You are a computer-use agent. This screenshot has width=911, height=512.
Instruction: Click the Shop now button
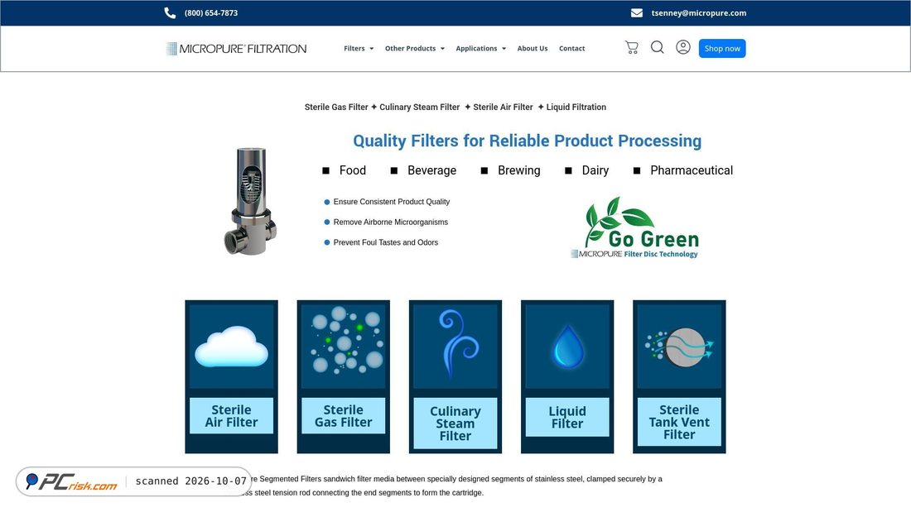click(x=722, y=48)
